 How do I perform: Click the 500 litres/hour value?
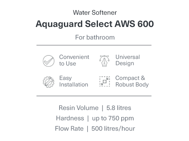coord(113,128)
